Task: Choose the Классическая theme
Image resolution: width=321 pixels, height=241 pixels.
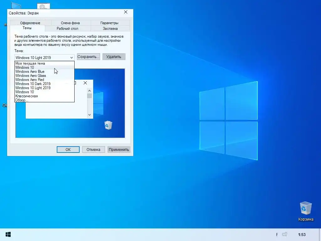Action: (45, 96)
